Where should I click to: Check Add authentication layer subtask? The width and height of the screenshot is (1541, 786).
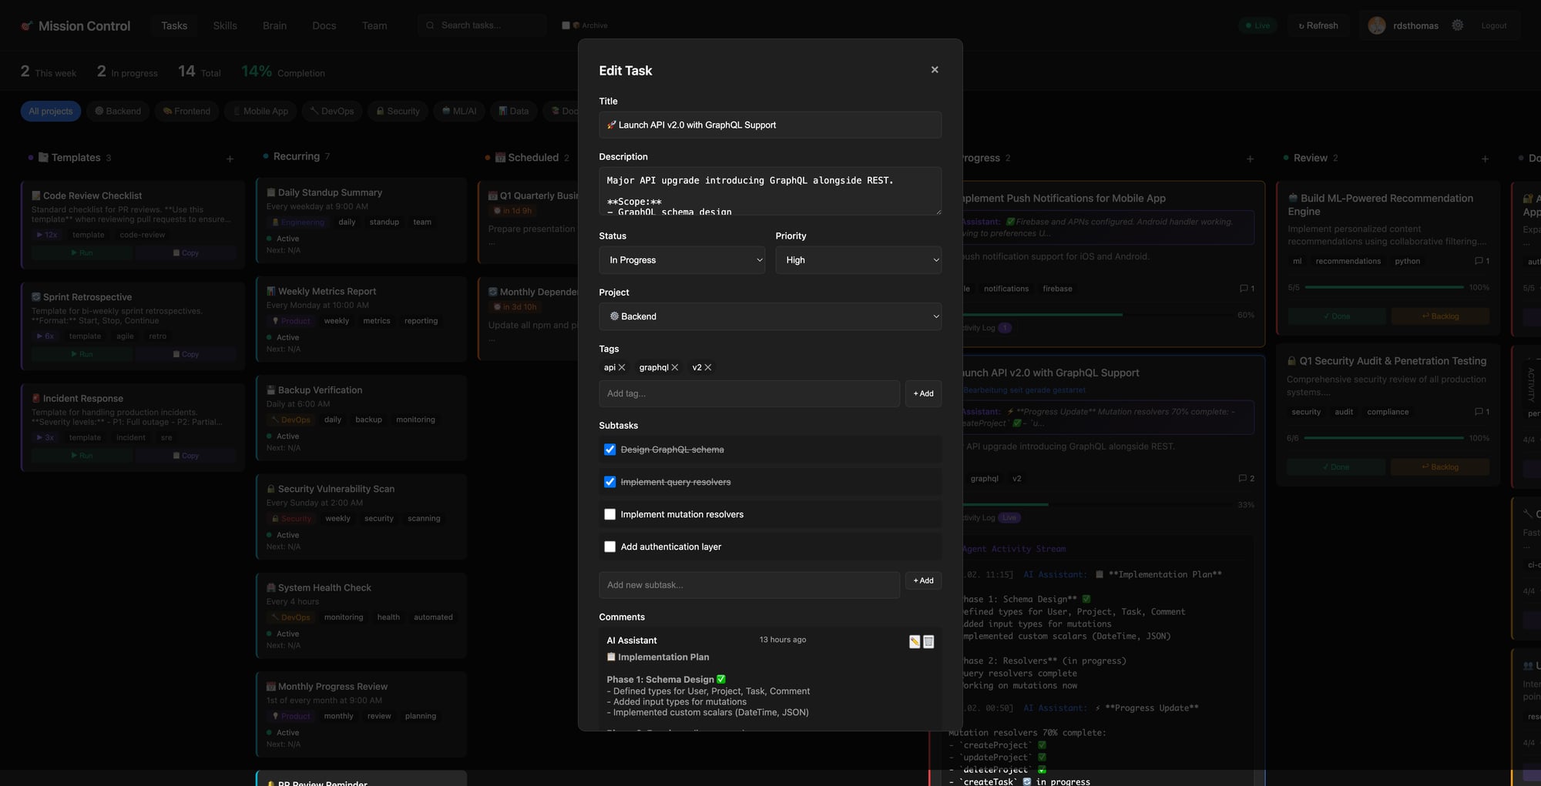[610, 547]
